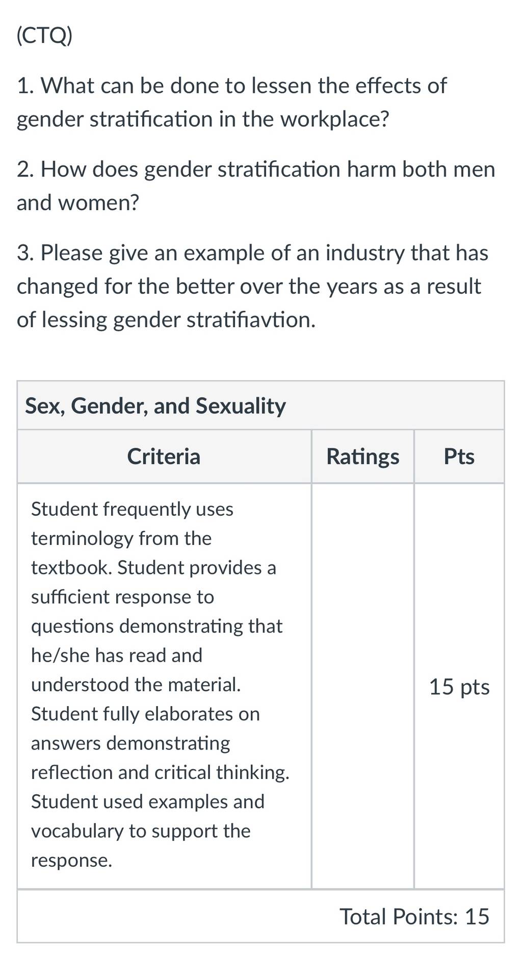Click the word 'workplace?' in question 1
522x954 pixels.
pyautogui.click(x=335, y=119)
